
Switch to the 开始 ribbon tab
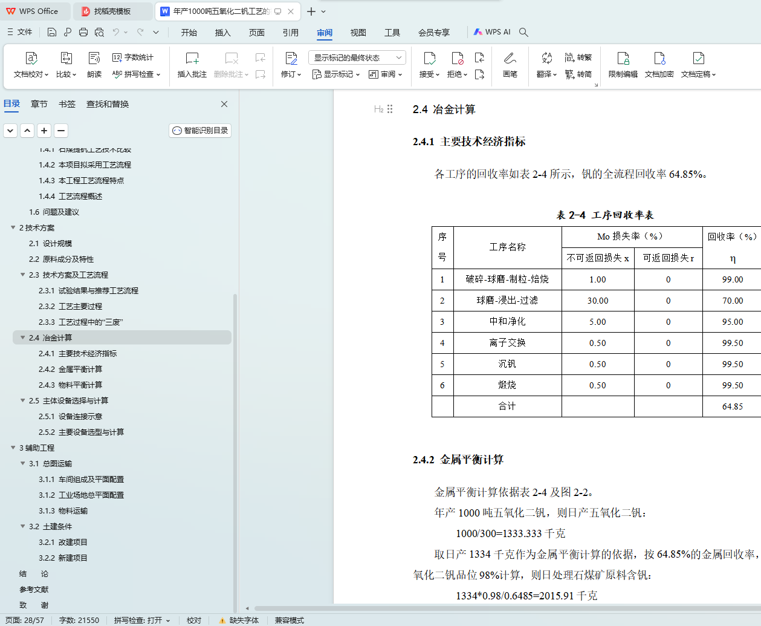tap(189, 33)
